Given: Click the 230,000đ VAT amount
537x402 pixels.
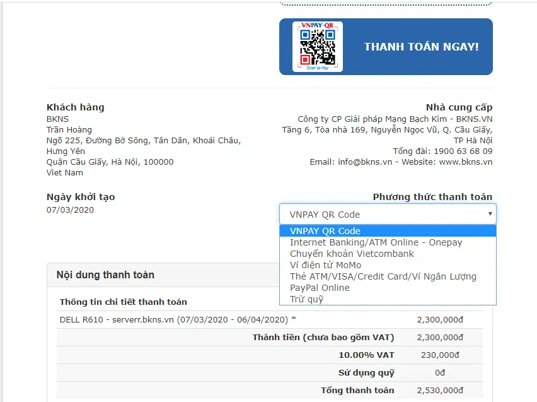Looking at the screenshot, I should coord(440,355).
